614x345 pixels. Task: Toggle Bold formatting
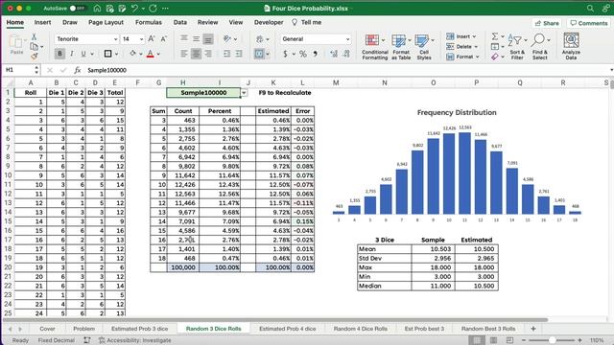click(x=59, y=54)
